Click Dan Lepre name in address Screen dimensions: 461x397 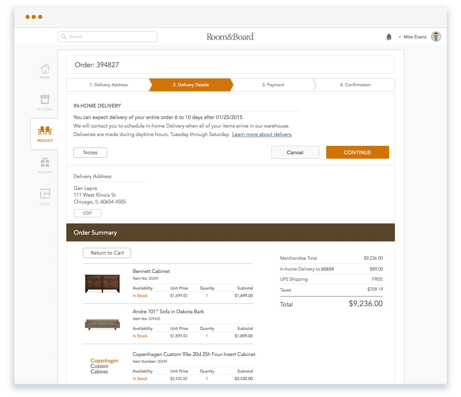85,188
